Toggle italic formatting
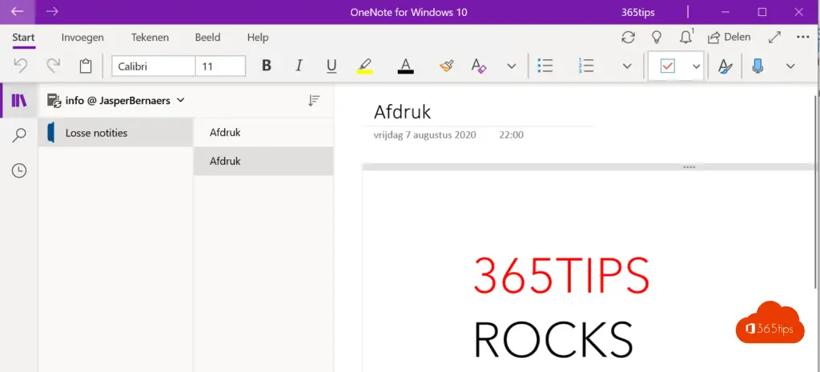The height and width of the screenshot is (372, 820). point(299,66)
